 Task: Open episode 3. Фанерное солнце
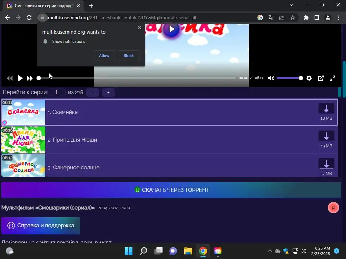click(x=73, y=167)
